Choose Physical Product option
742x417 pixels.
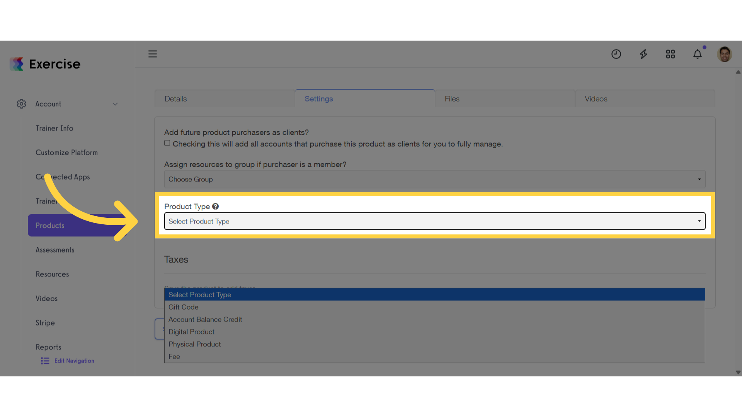click(x=435, y=344)
